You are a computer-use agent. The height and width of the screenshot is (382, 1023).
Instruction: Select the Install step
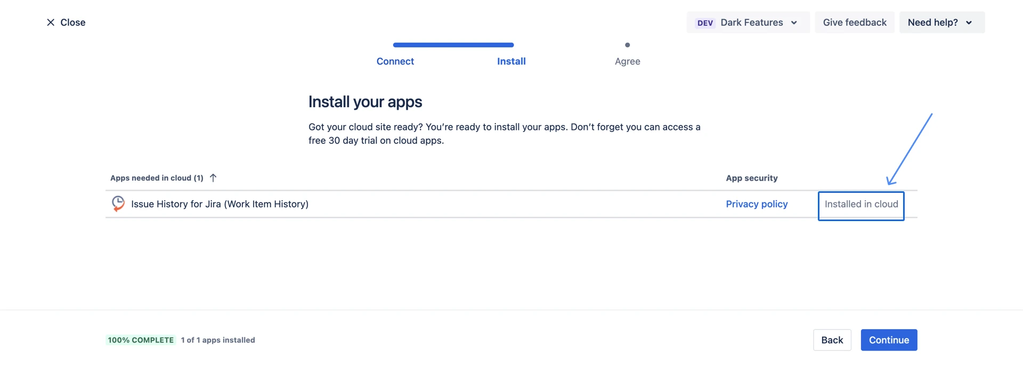pos(511,61)
